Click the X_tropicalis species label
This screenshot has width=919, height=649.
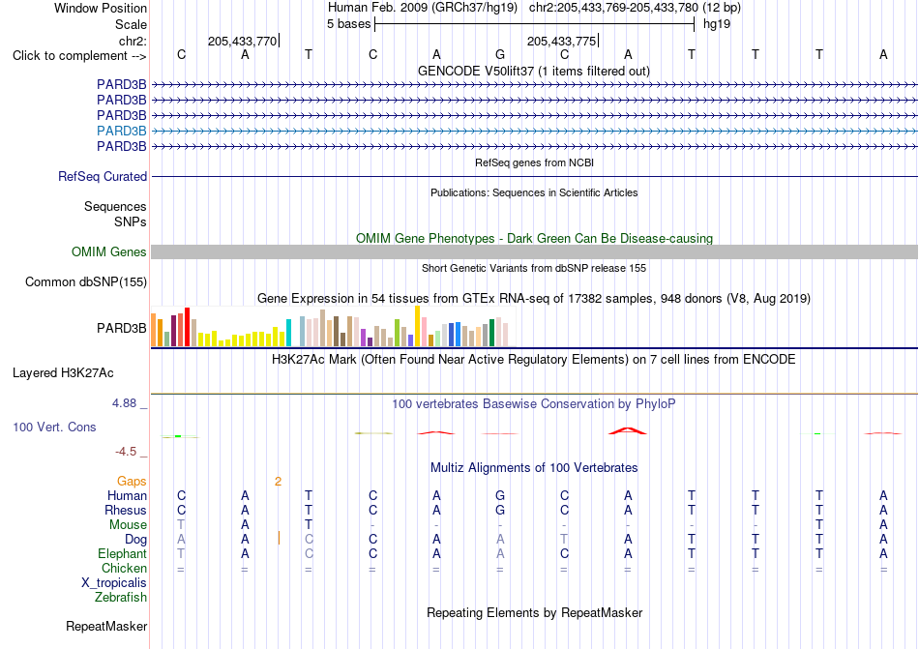[x=114, y=583]
